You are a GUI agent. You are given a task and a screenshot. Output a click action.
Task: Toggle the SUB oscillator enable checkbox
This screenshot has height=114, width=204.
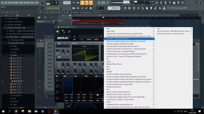point(57,43)
